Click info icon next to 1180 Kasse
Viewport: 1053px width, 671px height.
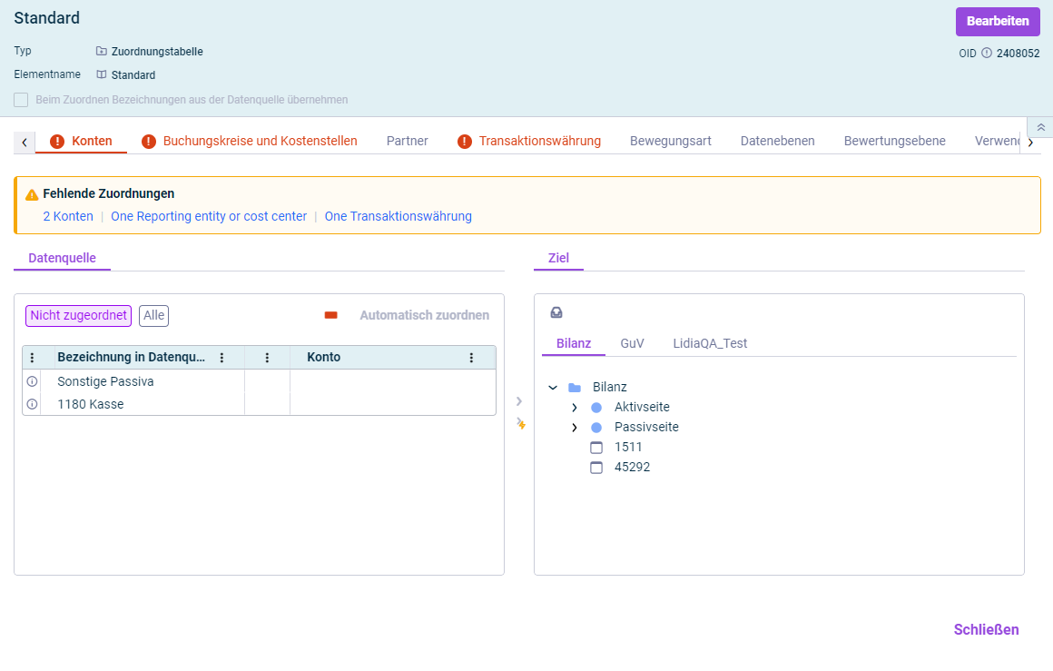click(x=33, y=404)
